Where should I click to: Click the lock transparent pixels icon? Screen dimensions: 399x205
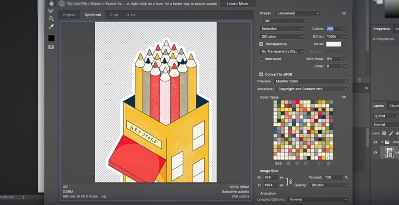tap(384, 133)
